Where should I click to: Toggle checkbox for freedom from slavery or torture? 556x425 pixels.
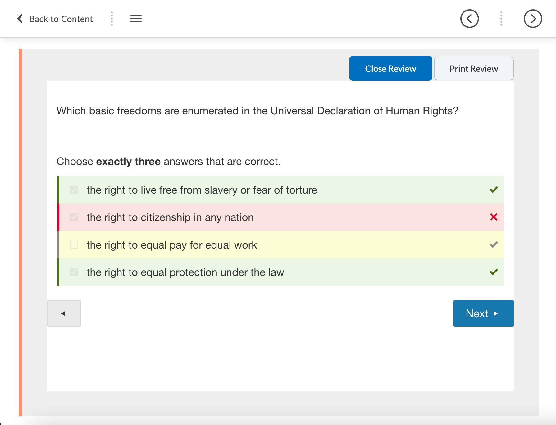pyautogui.click(x=74, y=190)
